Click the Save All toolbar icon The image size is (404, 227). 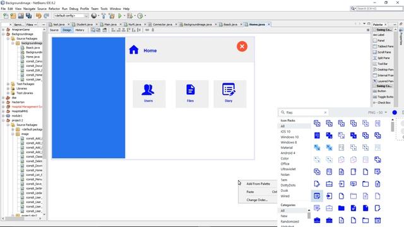click(28, 16)
